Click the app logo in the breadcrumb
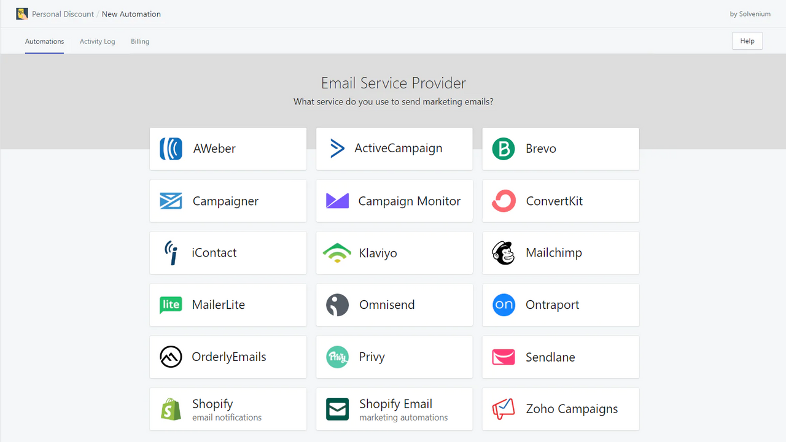The image size is (786, 442). click(21, 13)
